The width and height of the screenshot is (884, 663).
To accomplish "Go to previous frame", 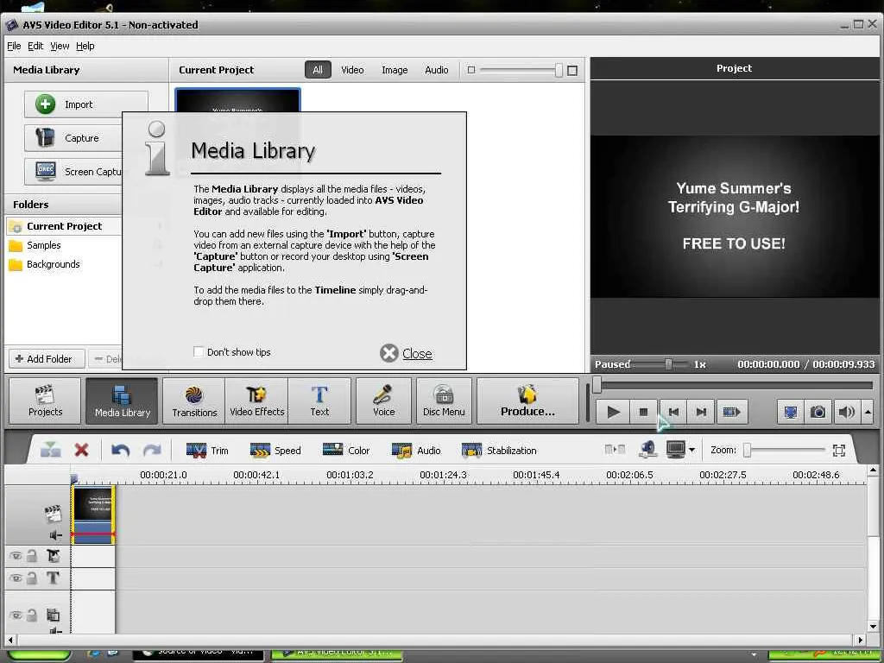I will click(673, 412).
